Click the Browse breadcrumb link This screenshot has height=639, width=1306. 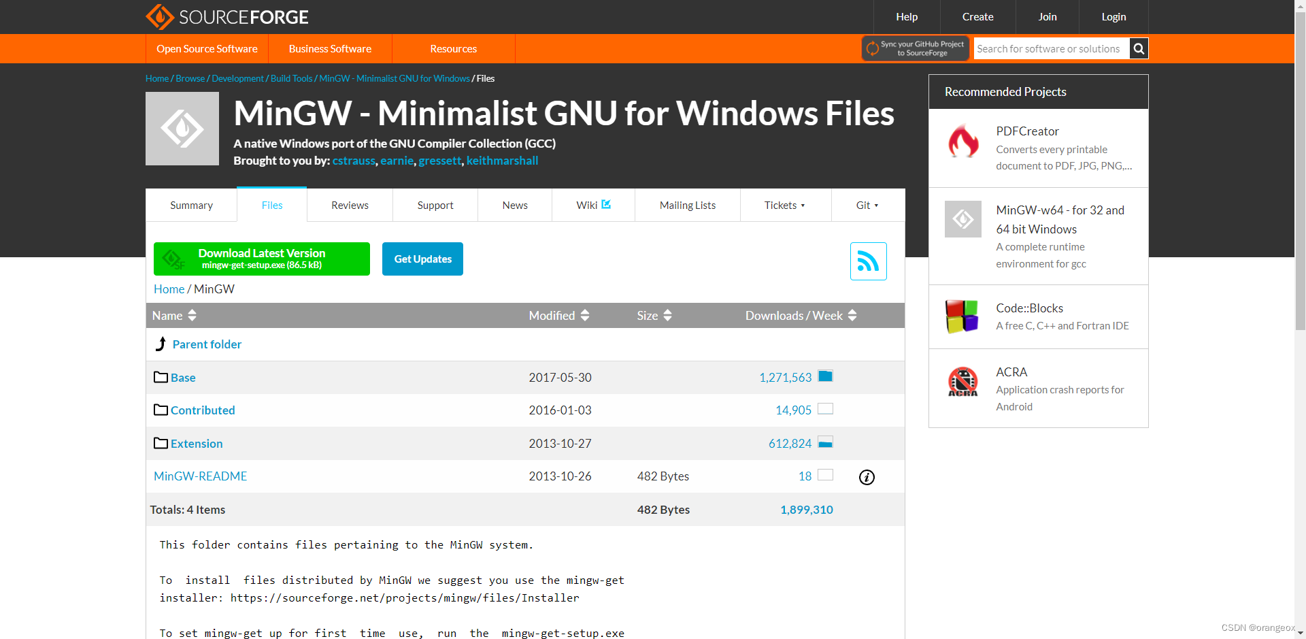pos(190,78)
